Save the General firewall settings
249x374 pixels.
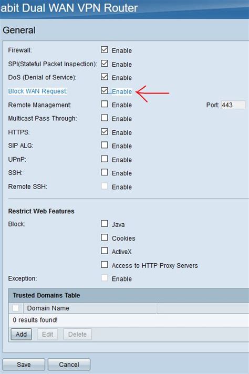(x=24, y=365)
